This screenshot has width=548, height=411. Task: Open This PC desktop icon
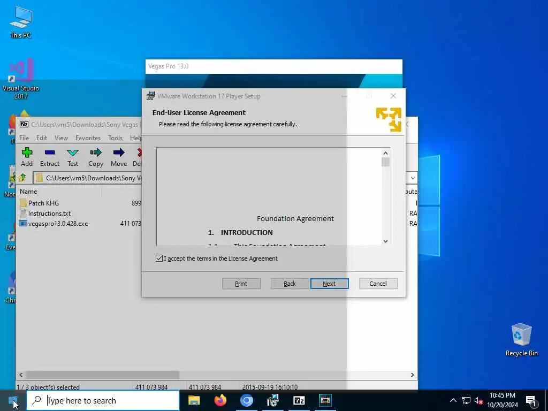coord(21,21)
